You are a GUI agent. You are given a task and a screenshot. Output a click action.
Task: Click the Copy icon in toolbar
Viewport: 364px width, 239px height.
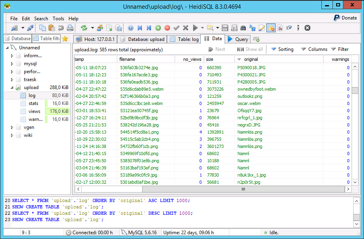tap(43, 28)
